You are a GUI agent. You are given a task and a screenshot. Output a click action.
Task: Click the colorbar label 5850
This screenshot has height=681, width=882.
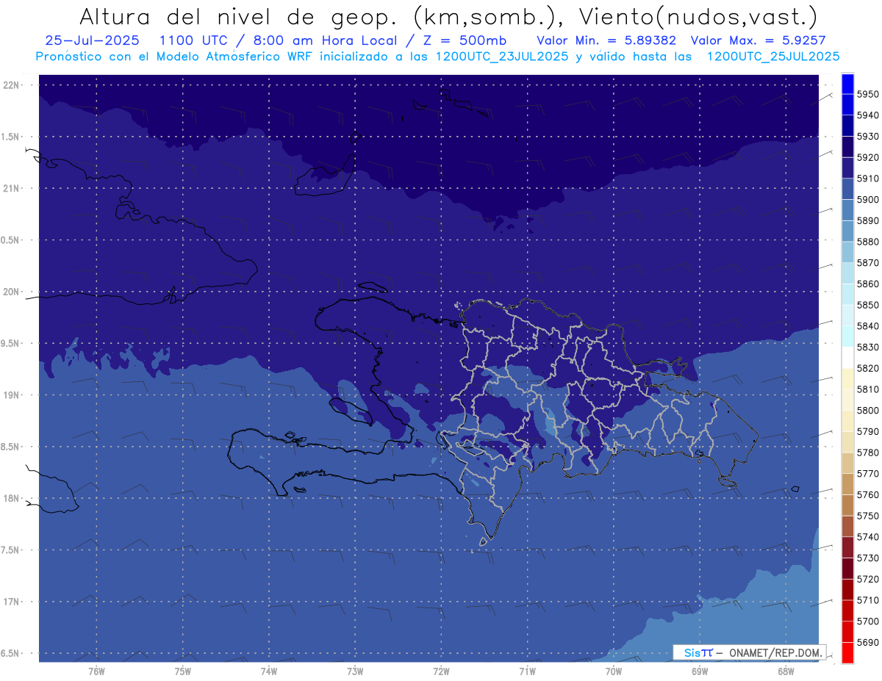click(867, 305)
